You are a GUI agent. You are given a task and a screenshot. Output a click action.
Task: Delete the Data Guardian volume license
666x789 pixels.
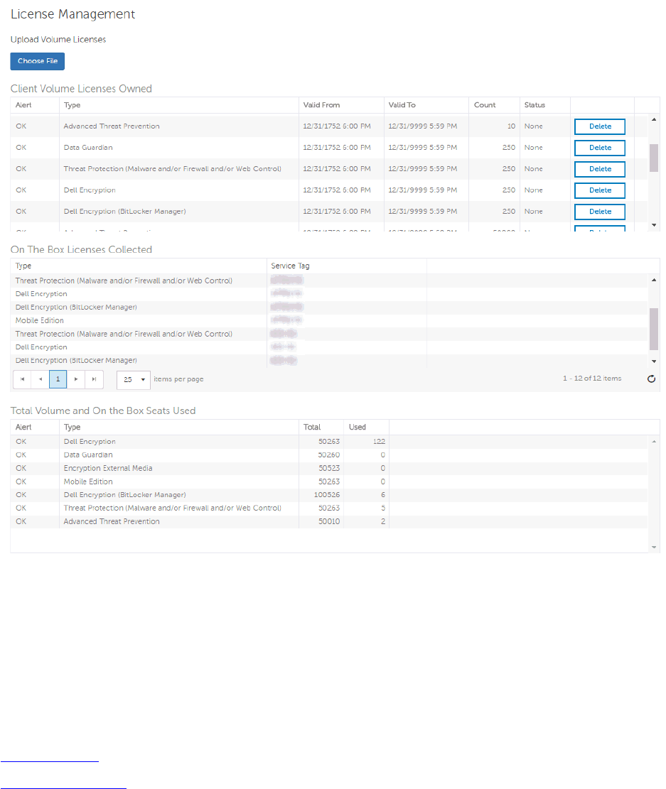pyautogui.click(x=599, y=148)
